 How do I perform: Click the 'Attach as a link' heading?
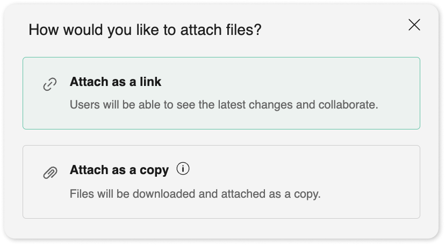tap(116, 82)
